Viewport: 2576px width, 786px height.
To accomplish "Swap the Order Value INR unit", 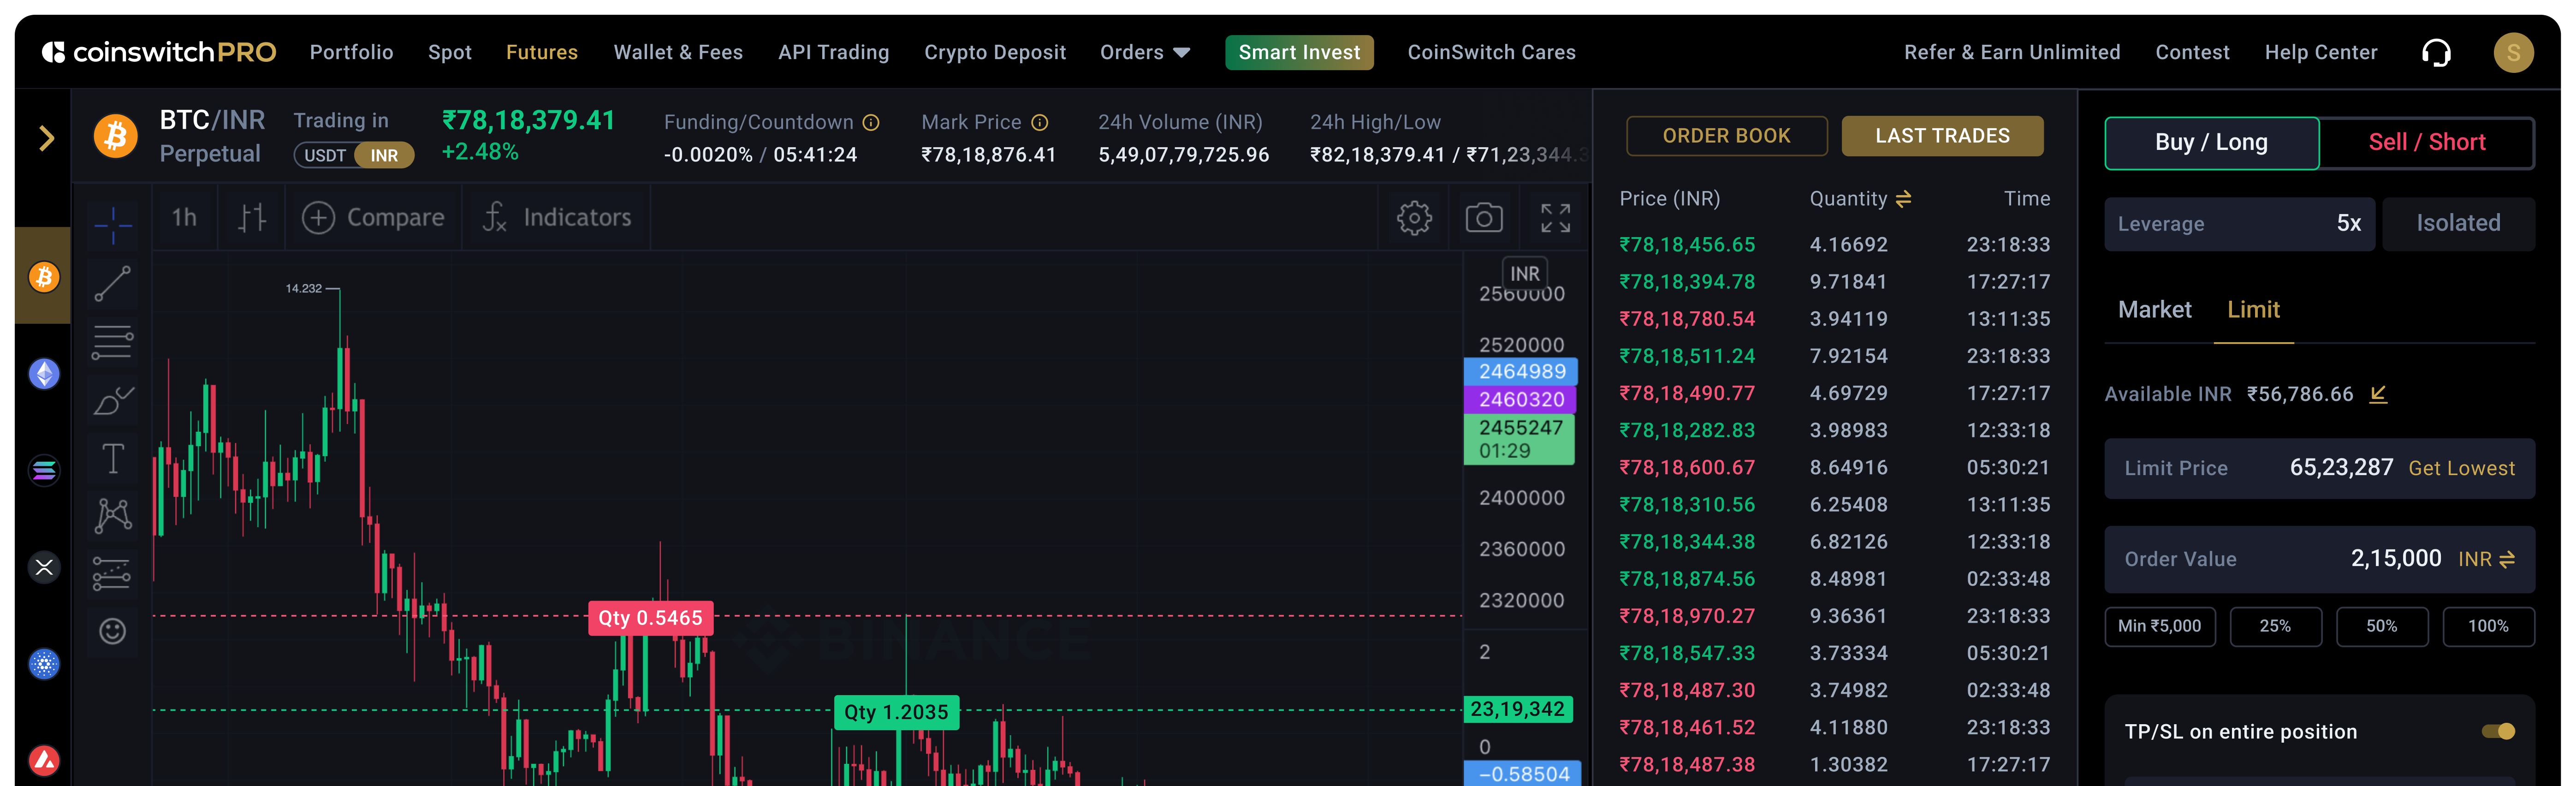I will click(2506, 560).
